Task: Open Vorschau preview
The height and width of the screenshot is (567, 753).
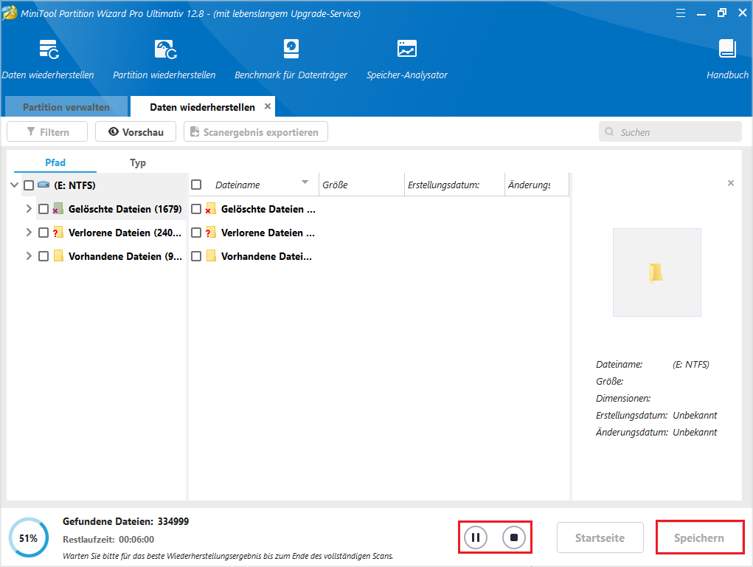Action: [136, 131]
